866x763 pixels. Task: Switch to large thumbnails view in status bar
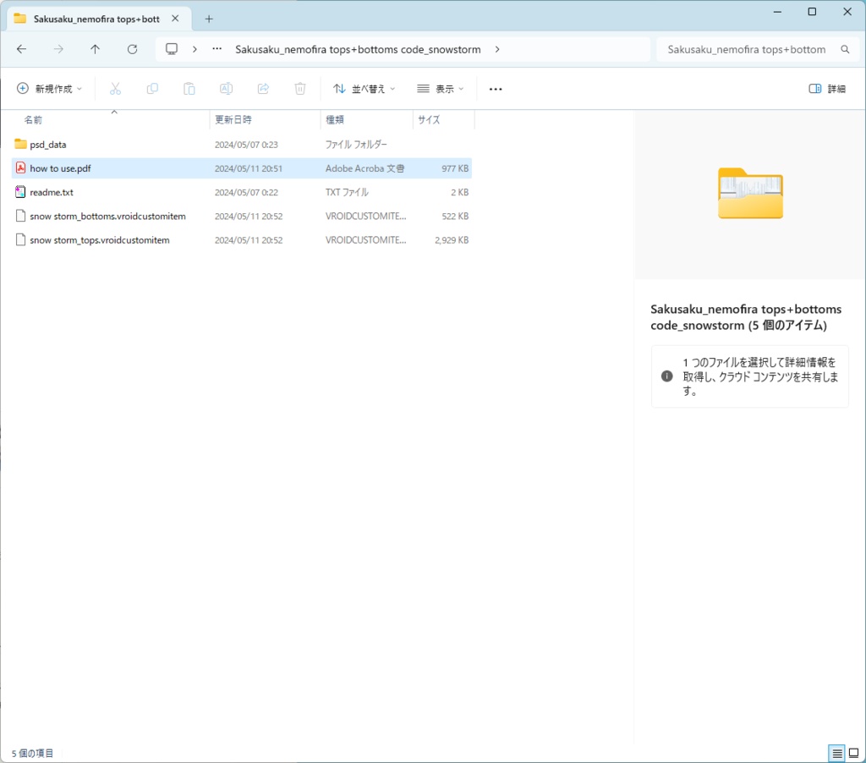tap(853, 753)
